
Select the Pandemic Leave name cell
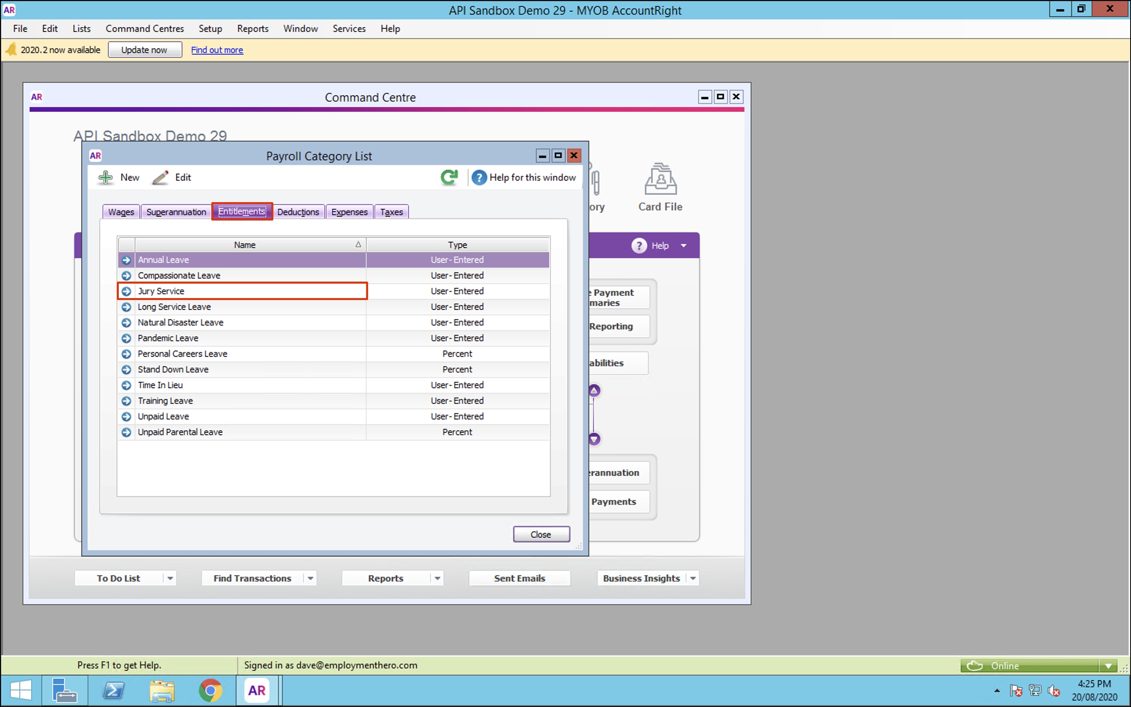tap(251, 338)
